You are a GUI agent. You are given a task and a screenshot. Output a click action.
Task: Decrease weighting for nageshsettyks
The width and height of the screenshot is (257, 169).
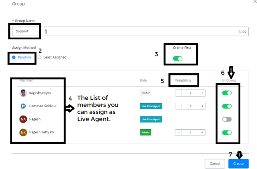pos(179,93)
